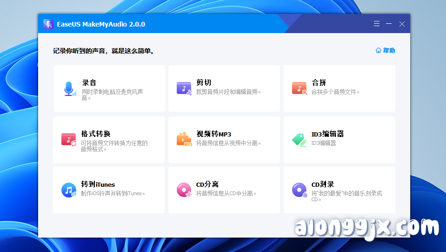The image size is (446, 252).
Task: Click description 可将音频文件转换为任意的音频格式
Action: (114, 146)
